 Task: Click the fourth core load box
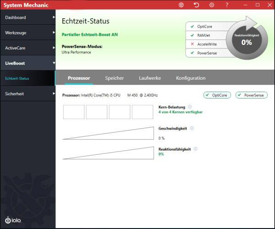[143, 112]
